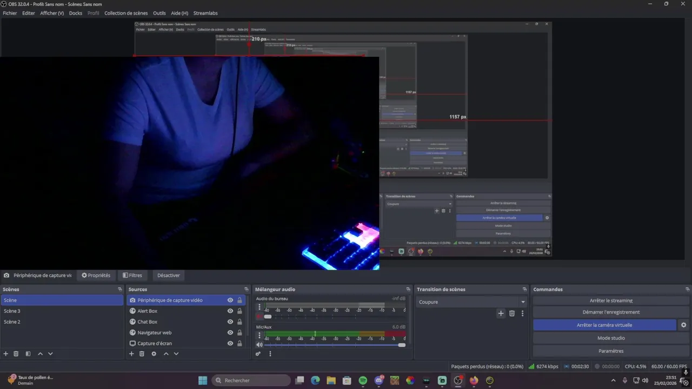Image resolution: width=692 pixels, height=389 pixels.
Task: Move the scene up with the up arrow
Action: coord(40,354)
